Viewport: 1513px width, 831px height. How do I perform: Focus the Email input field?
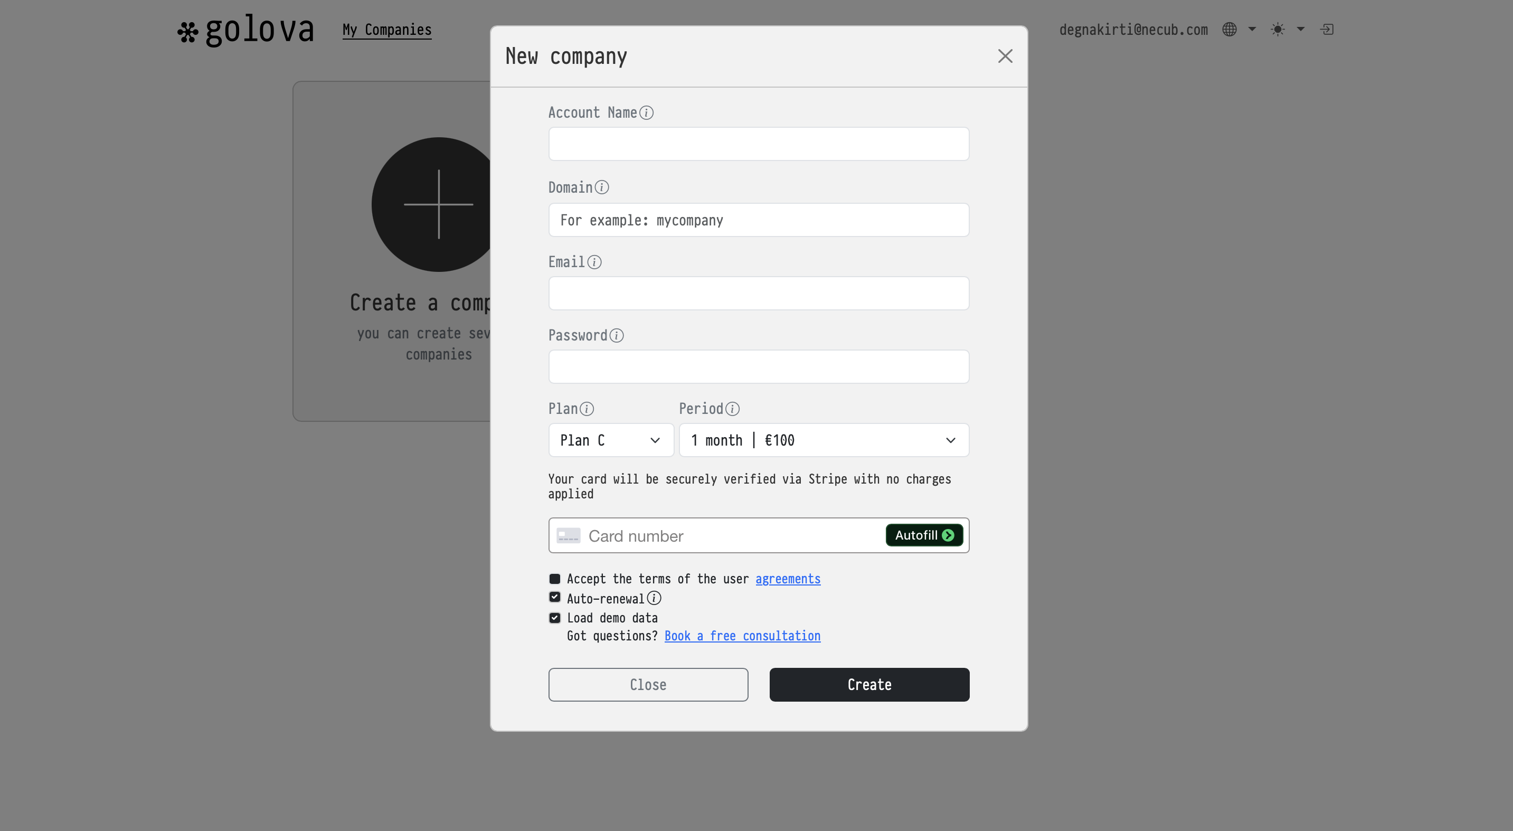(758, 294)
